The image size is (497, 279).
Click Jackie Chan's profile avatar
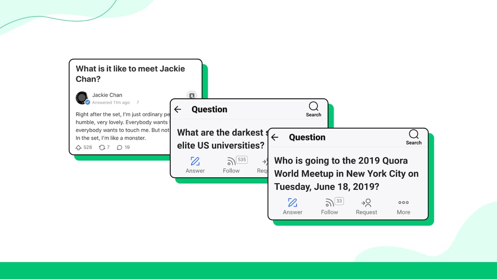point(82,98)
